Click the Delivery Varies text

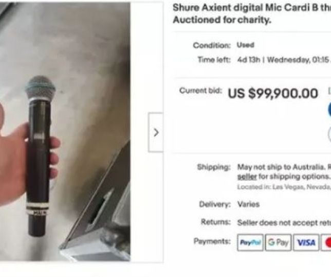248,204
